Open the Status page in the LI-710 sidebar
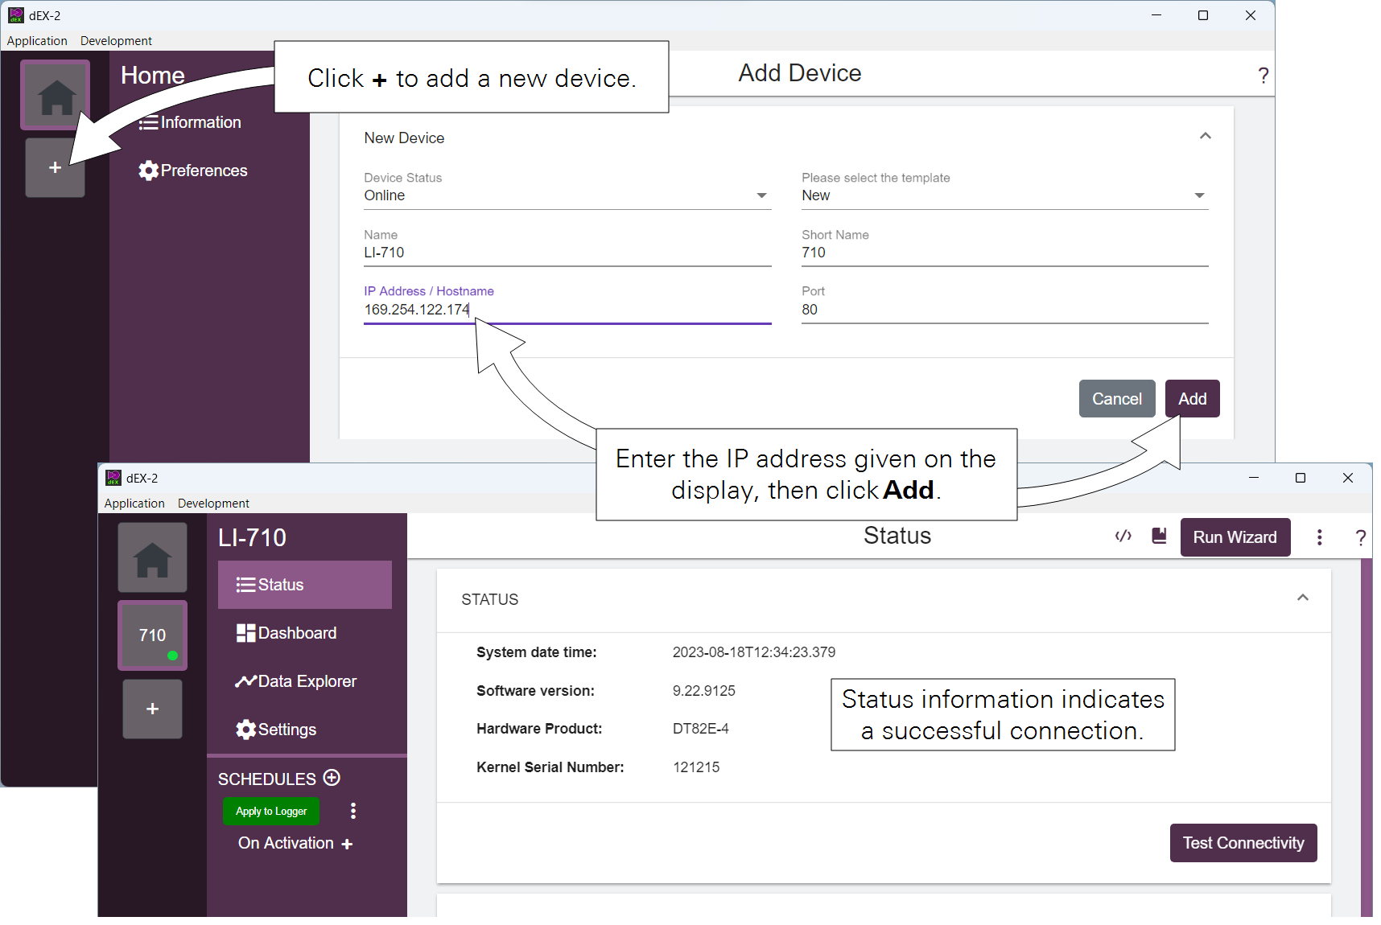1381x925 pixels. coord(304,585)
